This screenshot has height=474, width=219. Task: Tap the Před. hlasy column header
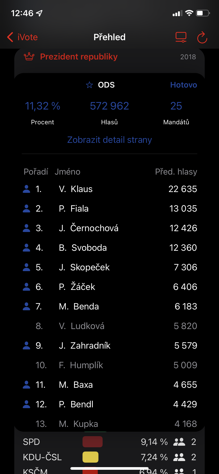click(176, 172)
